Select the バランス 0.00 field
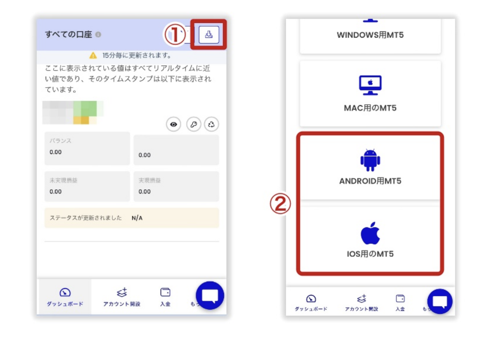The height and width of the screenshot is (339, 491). [x=87, y=148]
